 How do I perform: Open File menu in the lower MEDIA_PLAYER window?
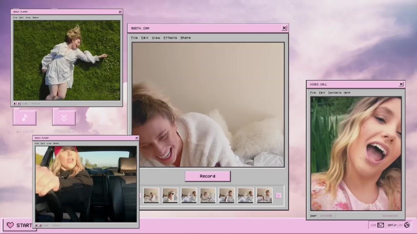[x=37, y=143]
